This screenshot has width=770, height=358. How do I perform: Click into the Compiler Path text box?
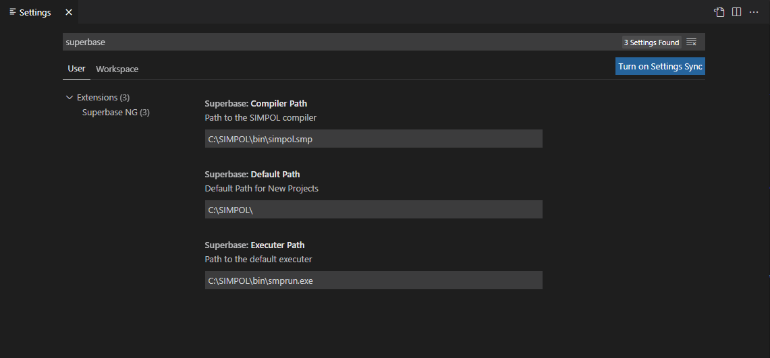pos(373,139)
